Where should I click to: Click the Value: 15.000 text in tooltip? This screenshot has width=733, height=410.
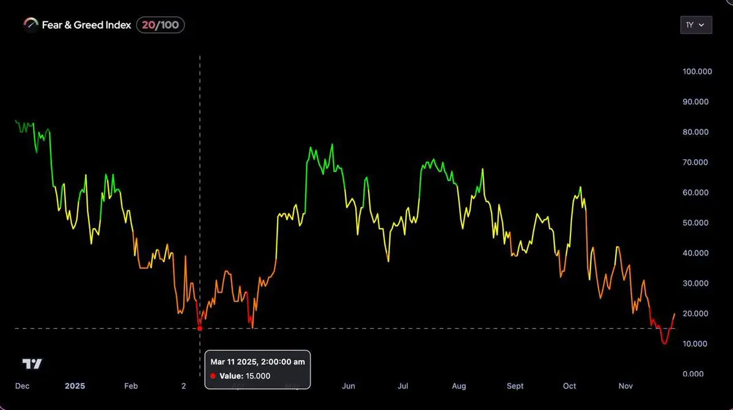[245, 376]
